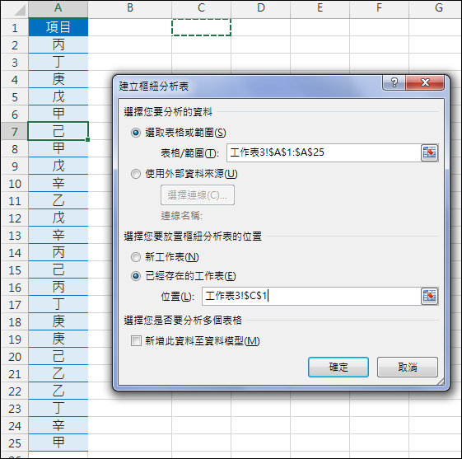Screen dimensions: 462x459
Task: Click cell A15 containing 己
Action: click(58, 270)
